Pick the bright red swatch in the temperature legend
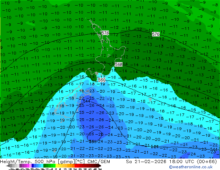The width and height of the screenshot is (220, 170). tap(76, 165)
